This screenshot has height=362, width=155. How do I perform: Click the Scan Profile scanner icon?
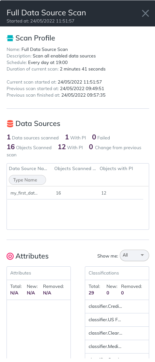(10, 38)
